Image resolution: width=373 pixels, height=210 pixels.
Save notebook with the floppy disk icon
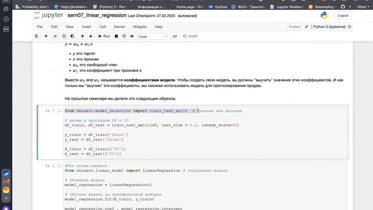click(36, 36)
